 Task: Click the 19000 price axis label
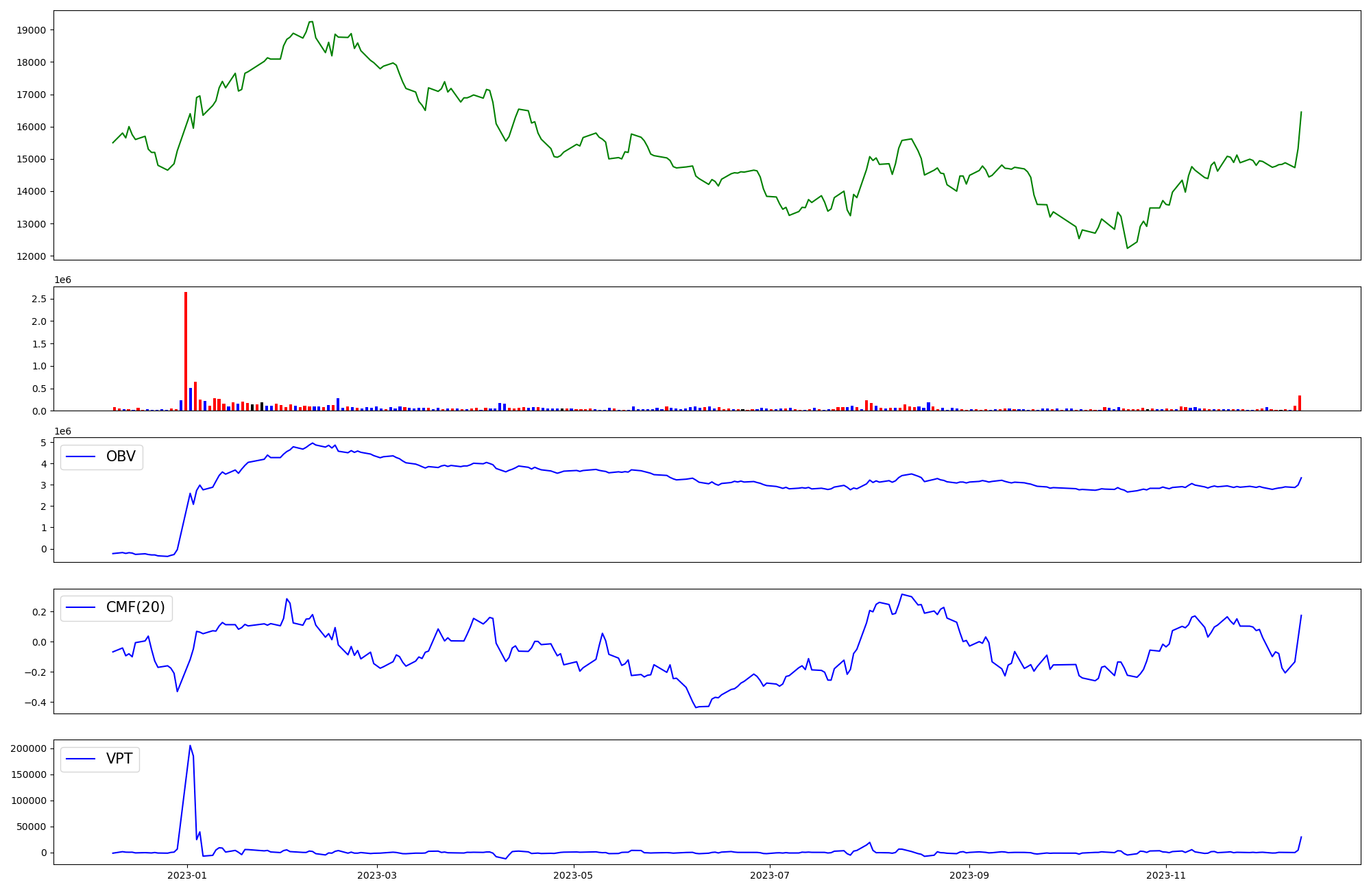[30, 30]
